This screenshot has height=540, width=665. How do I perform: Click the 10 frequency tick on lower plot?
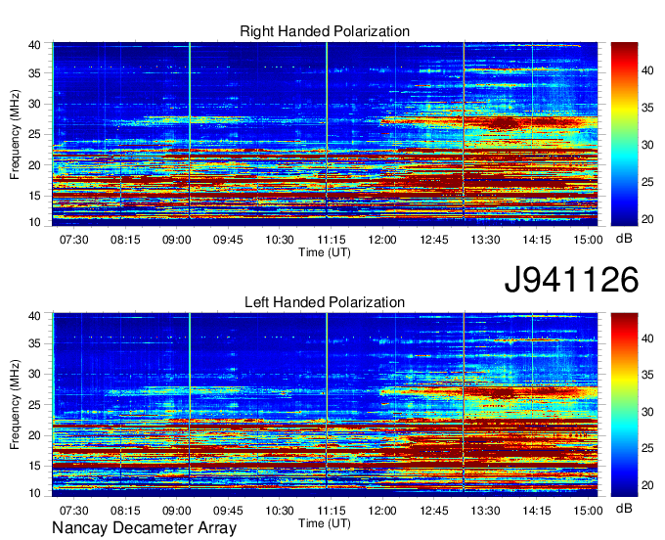(x=34, y=493)
